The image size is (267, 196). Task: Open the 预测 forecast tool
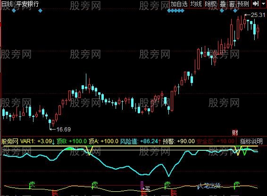[243, 4]
